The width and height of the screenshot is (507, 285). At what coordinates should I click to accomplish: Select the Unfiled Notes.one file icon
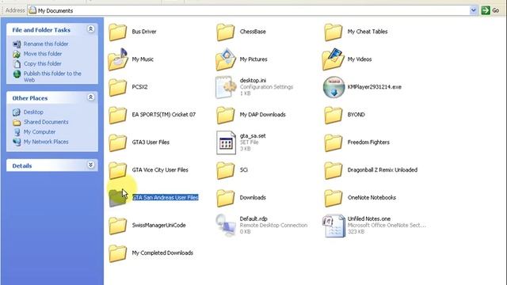pos(334,226)
